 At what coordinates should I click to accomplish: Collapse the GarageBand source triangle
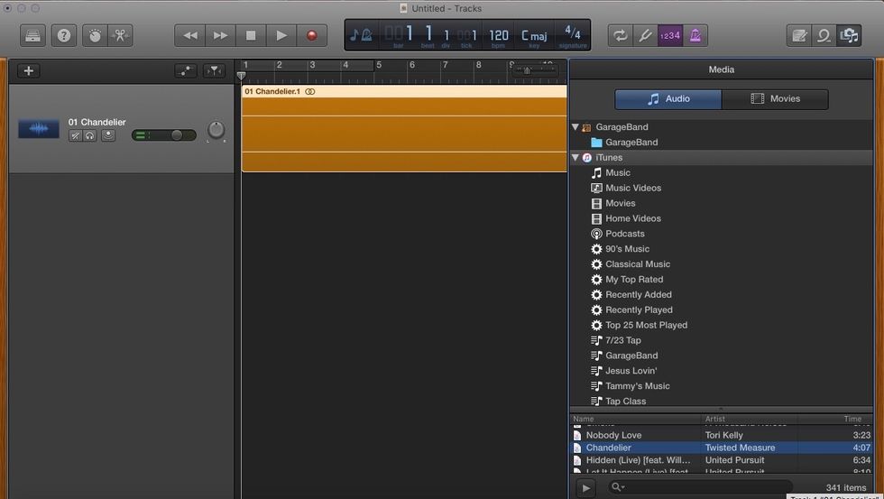(576, 127)
